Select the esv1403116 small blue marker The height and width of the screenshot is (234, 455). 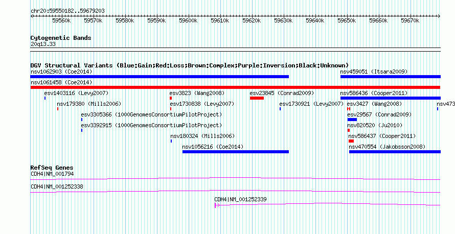[45, 98]
